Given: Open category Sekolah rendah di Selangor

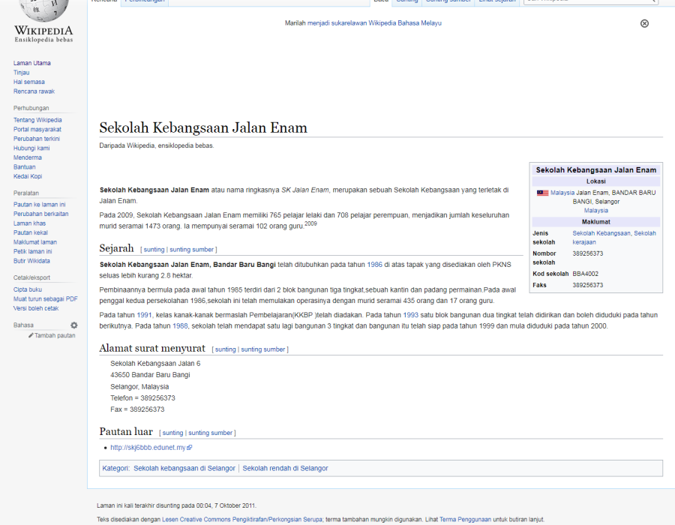Looking at the screenshot, I should coord(285,468).
